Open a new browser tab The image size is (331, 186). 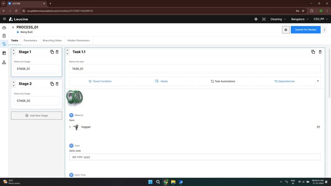click(50, 3)
